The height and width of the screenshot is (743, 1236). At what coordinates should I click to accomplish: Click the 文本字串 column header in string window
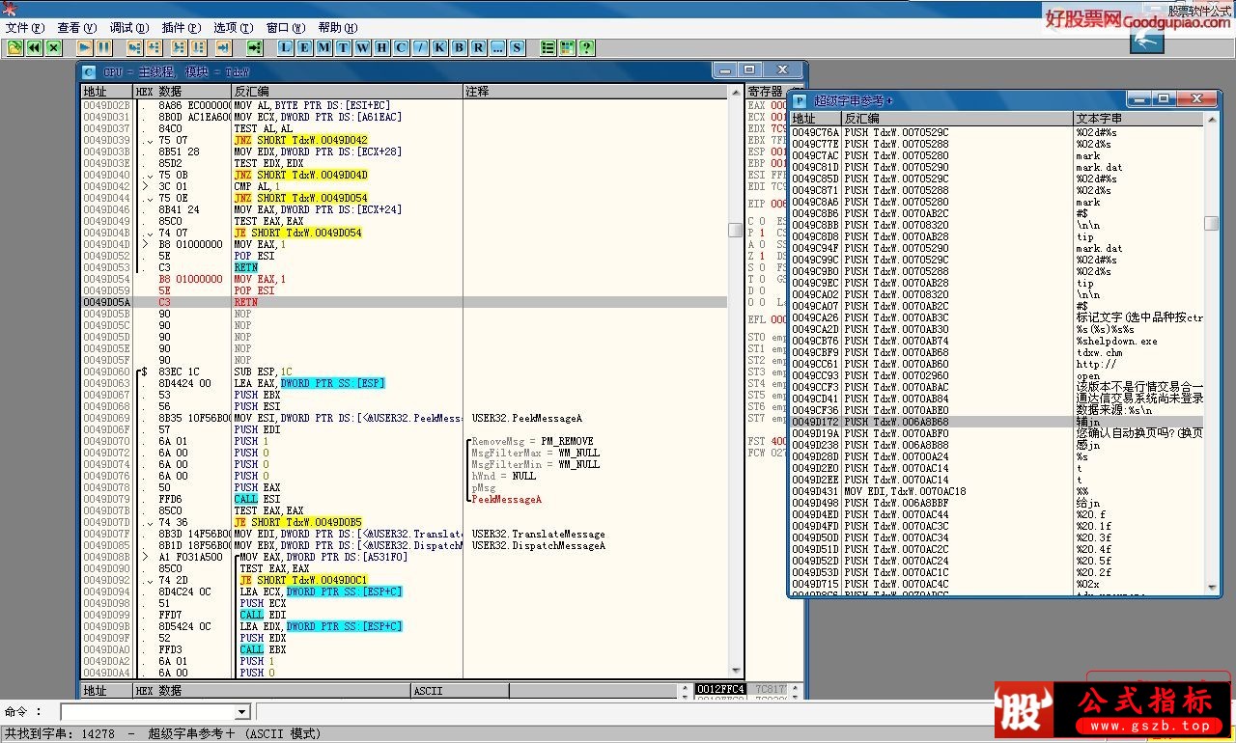pos(1138,119)
